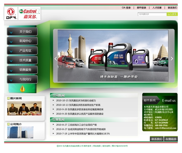Open the 公司新闻 section header
The width and height of the screenshot is (182, 153).
(59, 96)
